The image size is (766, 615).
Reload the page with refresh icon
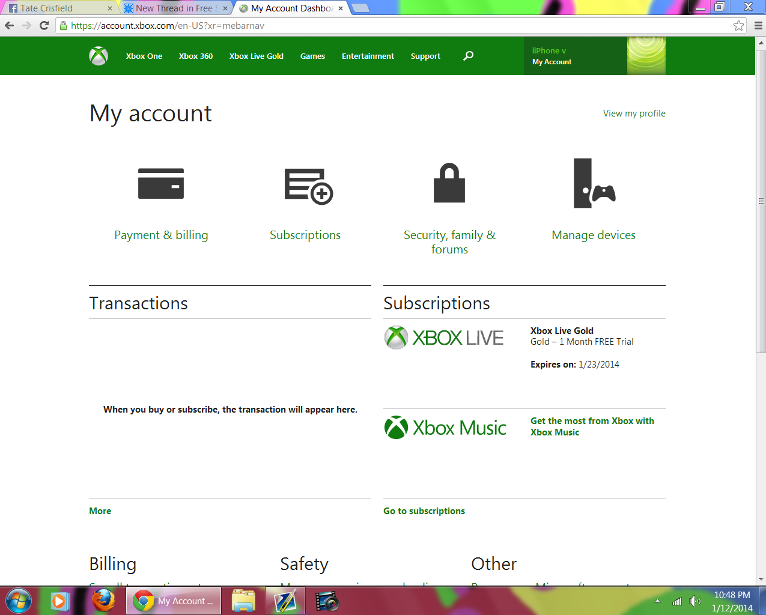point(44,25)
